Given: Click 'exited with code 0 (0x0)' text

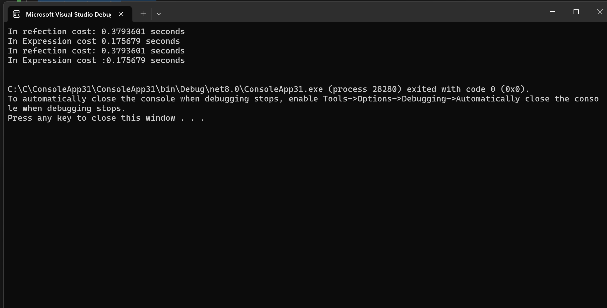Looking at the screenshot, I should pyautogui.click(x=468, y=89).
